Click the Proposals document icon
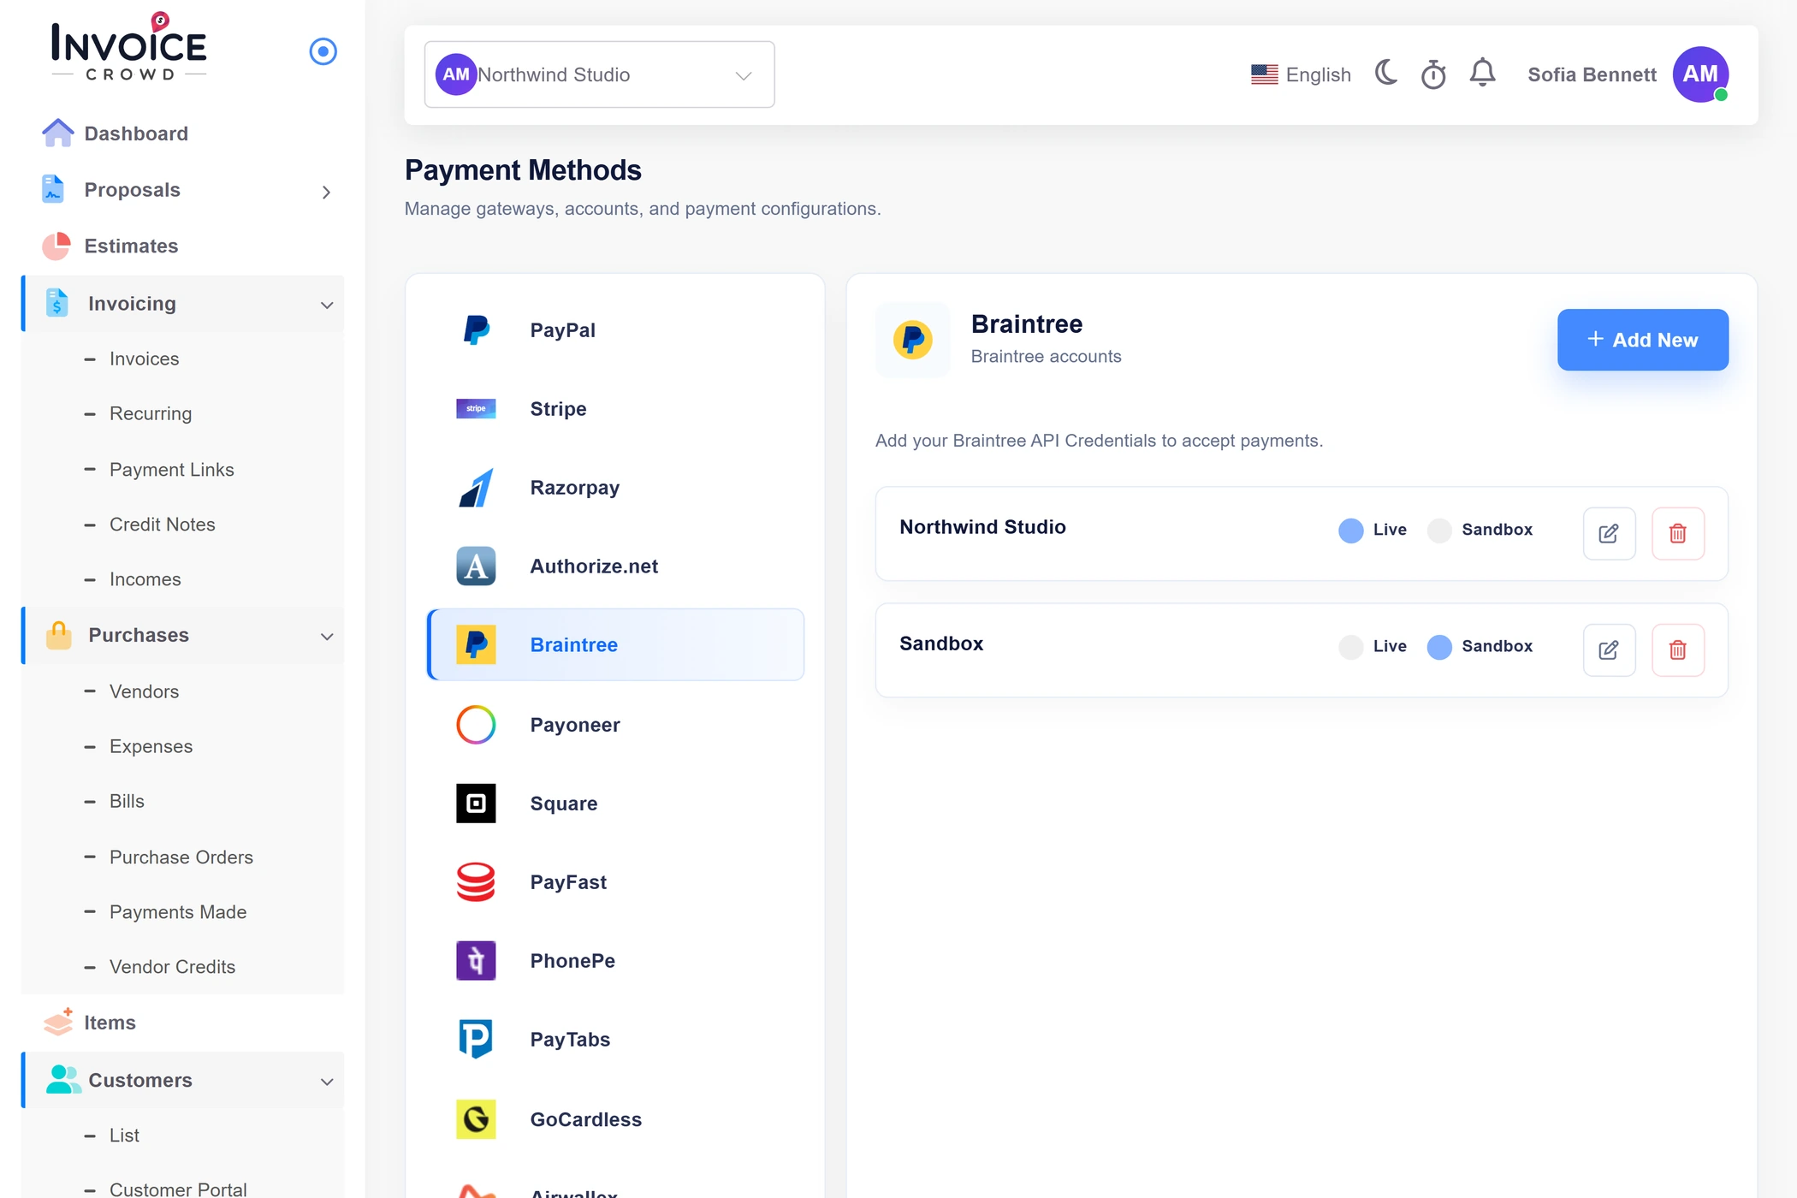The image size is (1797, 1198). coord(53,189)
